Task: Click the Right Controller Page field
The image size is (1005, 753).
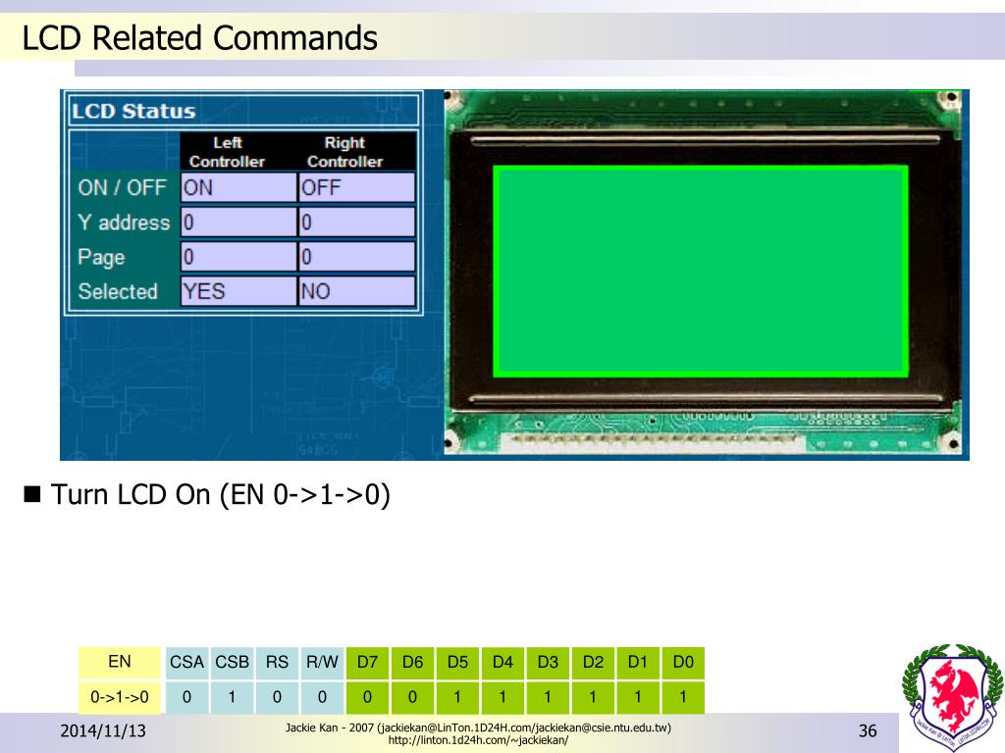Action: coord(357,257)
